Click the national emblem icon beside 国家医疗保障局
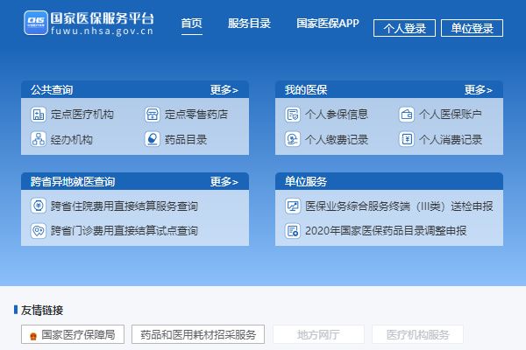The width and height of the screenshot is (526, 350). pyautogui.click(x=33, y=336)
